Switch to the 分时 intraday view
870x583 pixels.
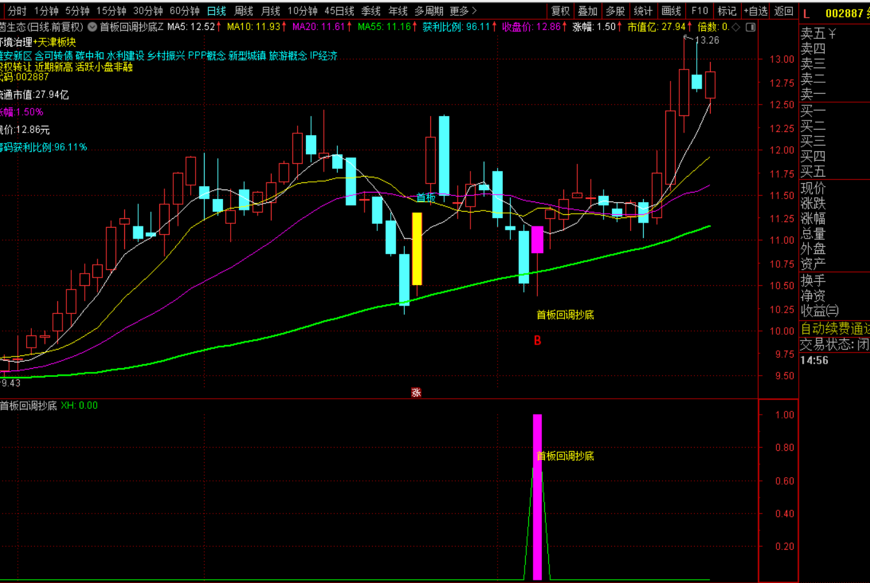(x=17, y=11)
